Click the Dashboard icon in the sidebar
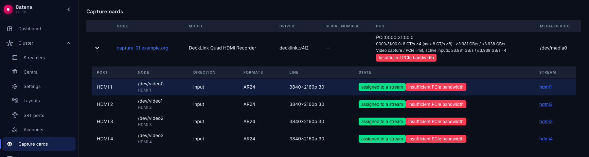 10,29
